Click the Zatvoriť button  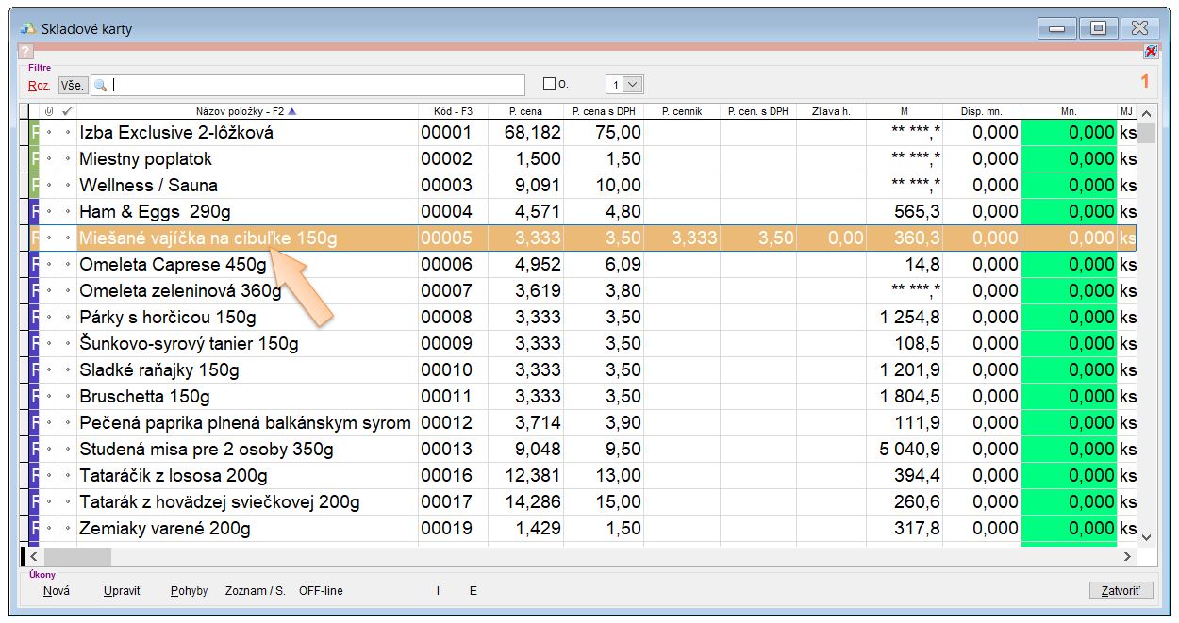[1121, 591]
